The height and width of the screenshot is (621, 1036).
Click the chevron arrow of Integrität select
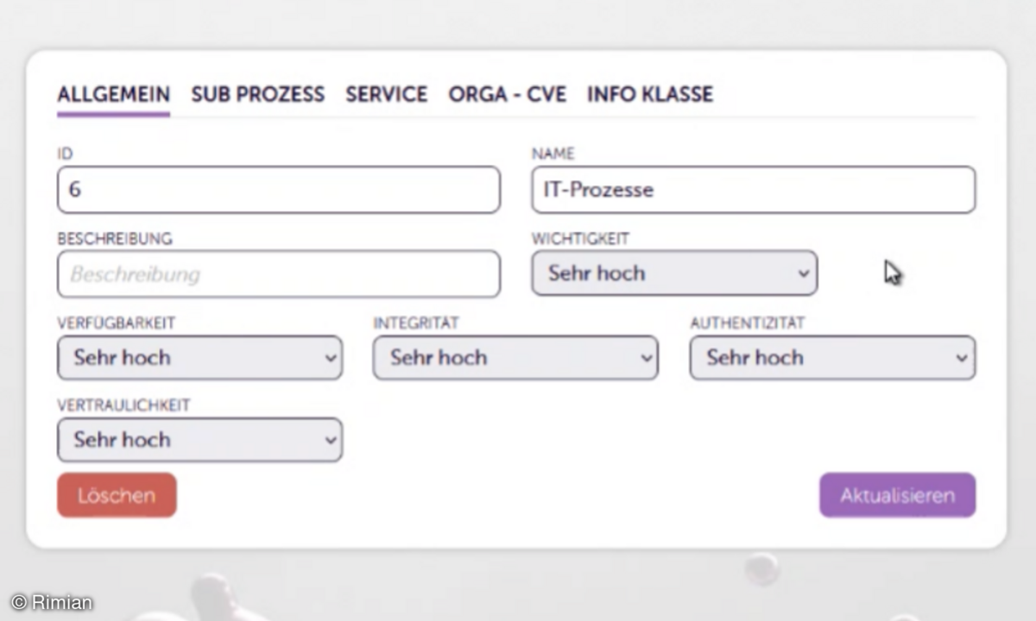645,358
